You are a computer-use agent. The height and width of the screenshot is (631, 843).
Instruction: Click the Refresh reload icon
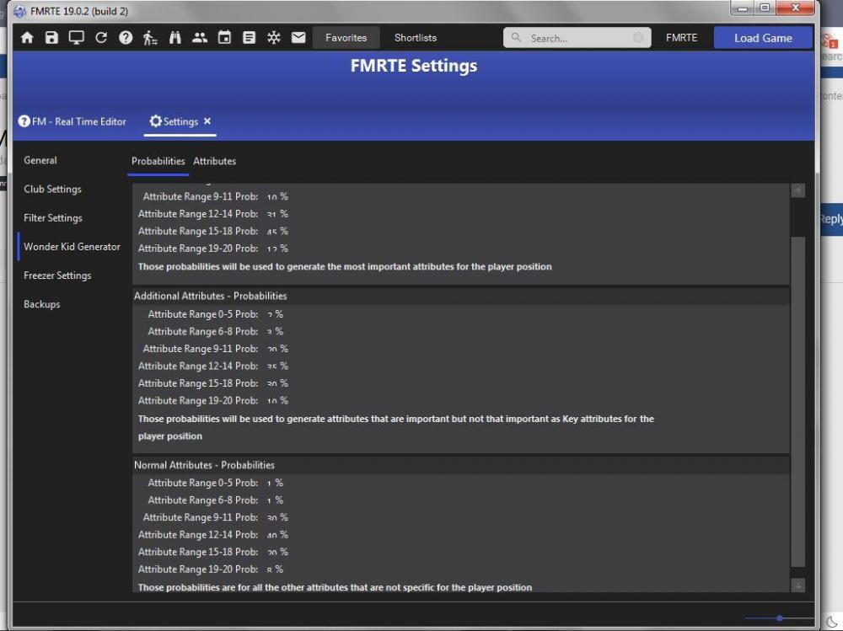[101, 38]
